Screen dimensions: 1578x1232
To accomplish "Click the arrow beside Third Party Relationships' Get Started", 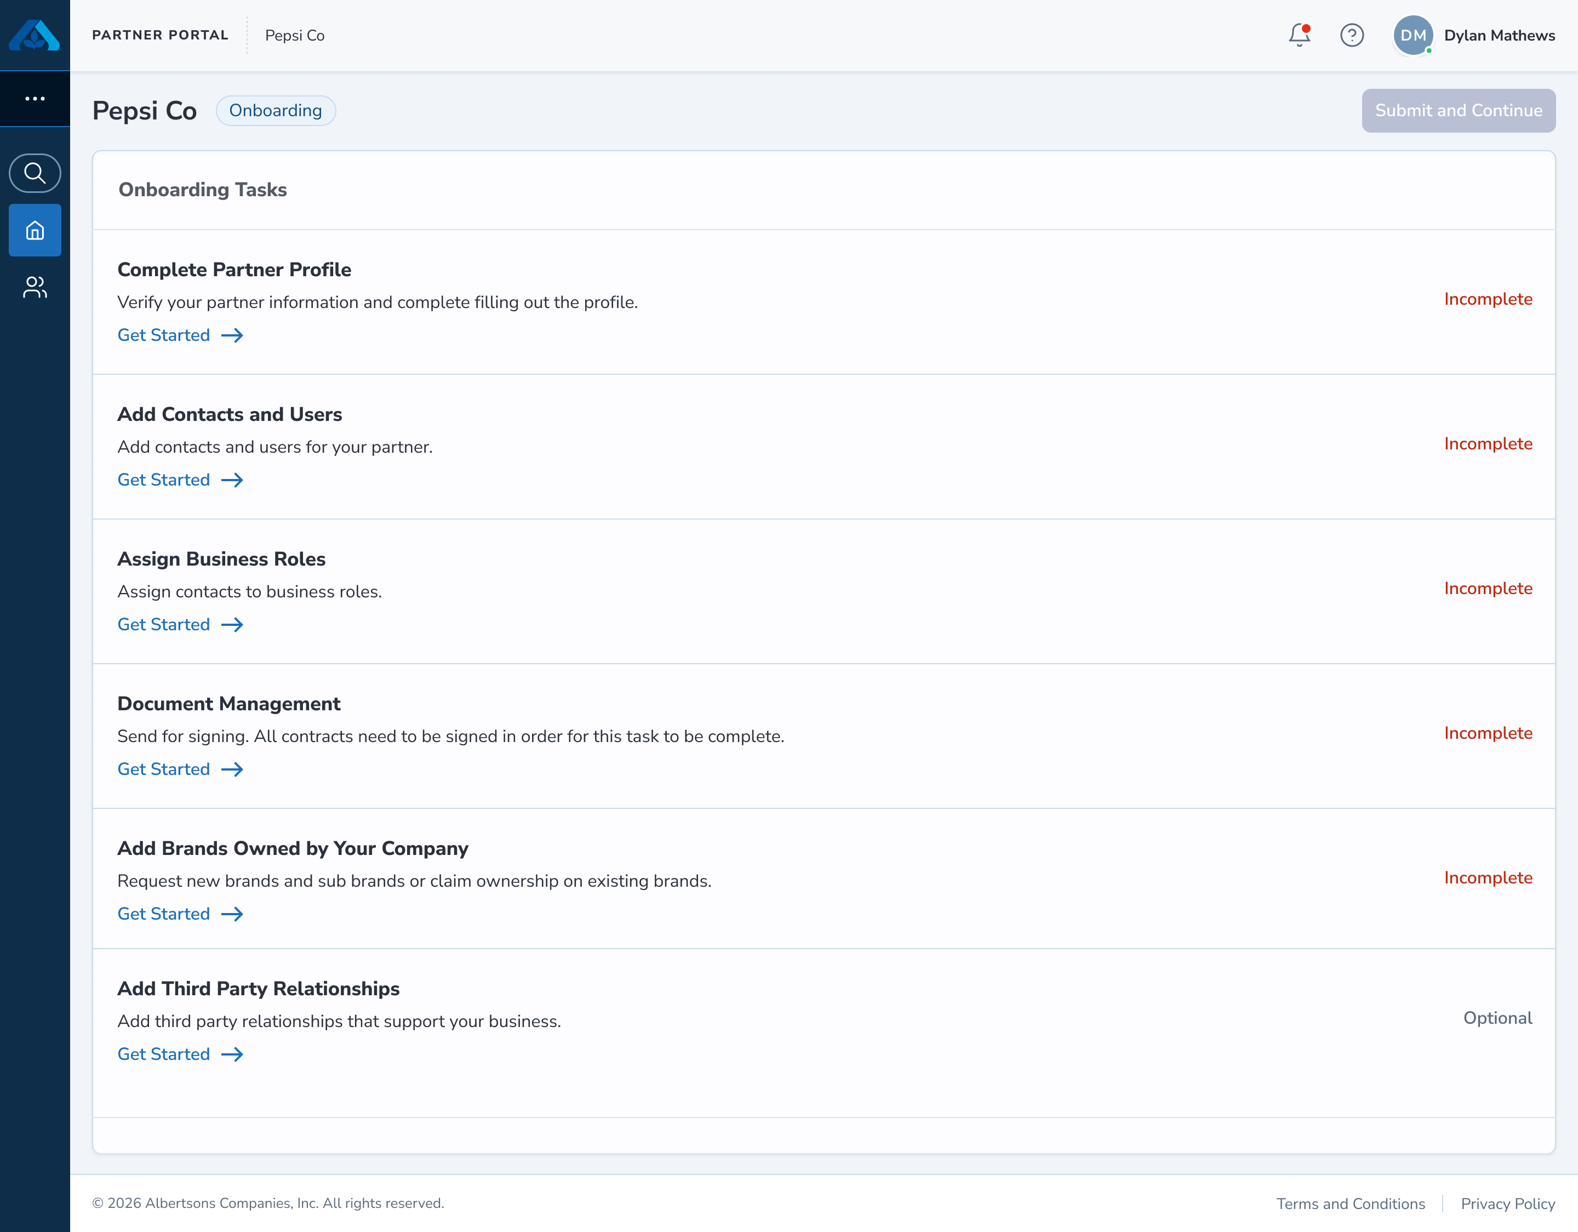I will click(232, 1054).
